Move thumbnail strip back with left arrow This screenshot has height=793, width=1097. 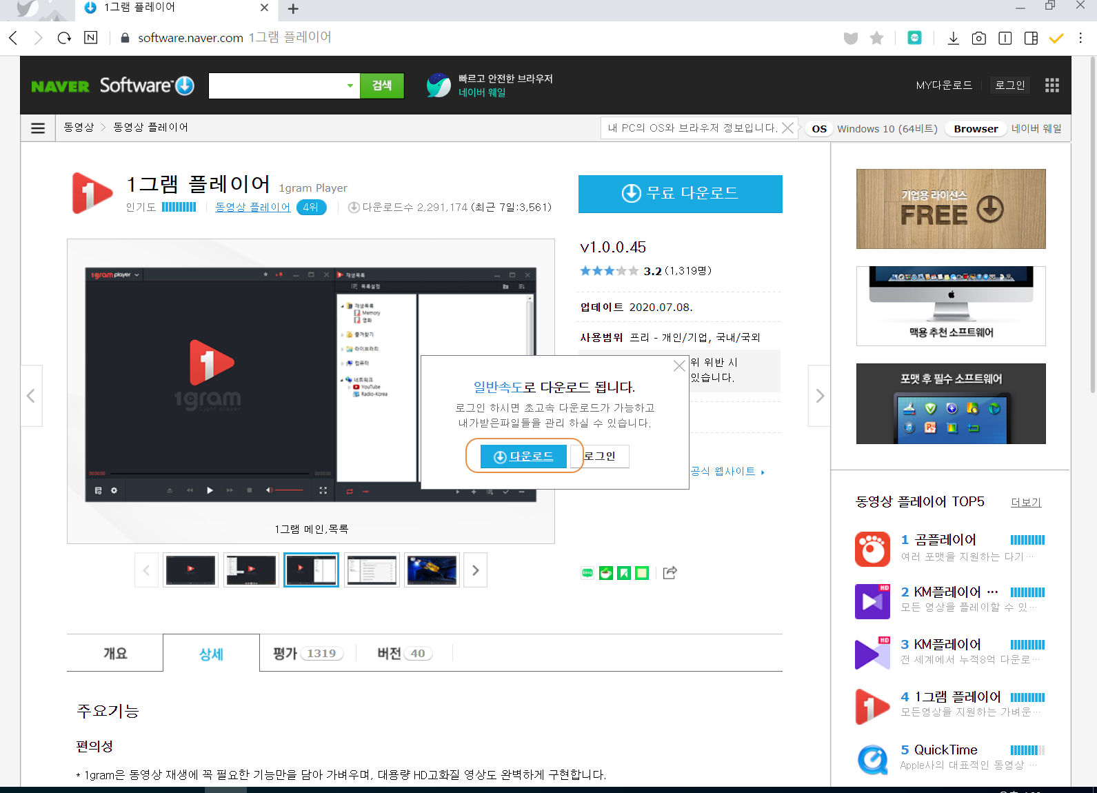pyautogui.click(x=146, y=570)
